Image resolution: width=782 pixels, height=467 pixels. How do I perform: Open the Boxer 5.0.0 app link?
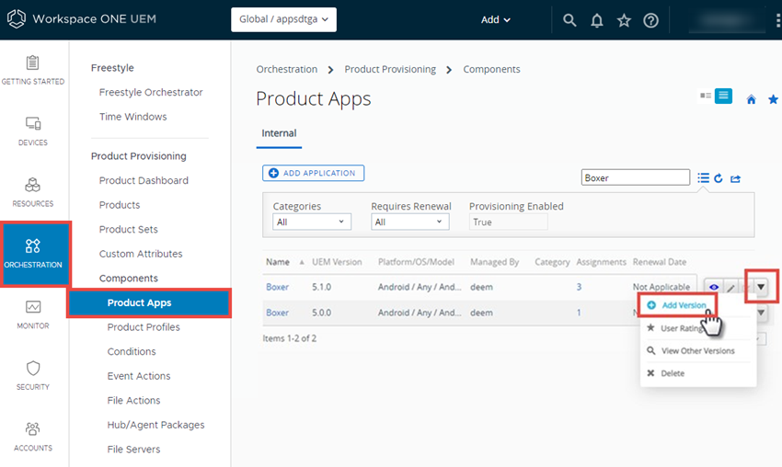click(x=277, y=313)
